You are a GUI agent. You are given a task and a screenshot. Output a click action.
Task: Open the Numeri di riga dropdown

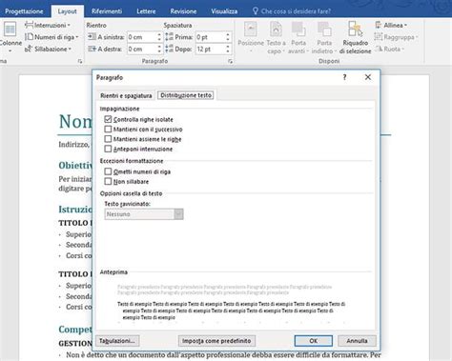click(x=51, y=37)
